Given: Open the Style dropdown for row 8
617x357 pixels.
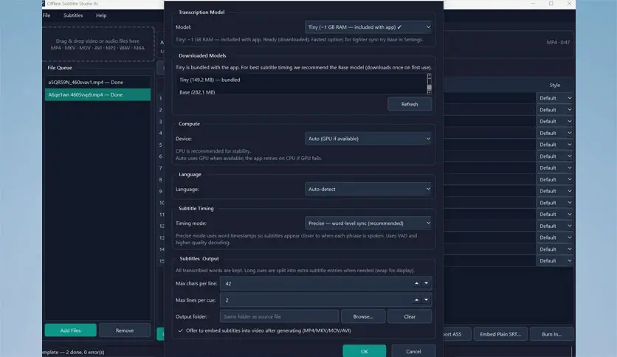Looking at the screenshot, I should [555, 179].
